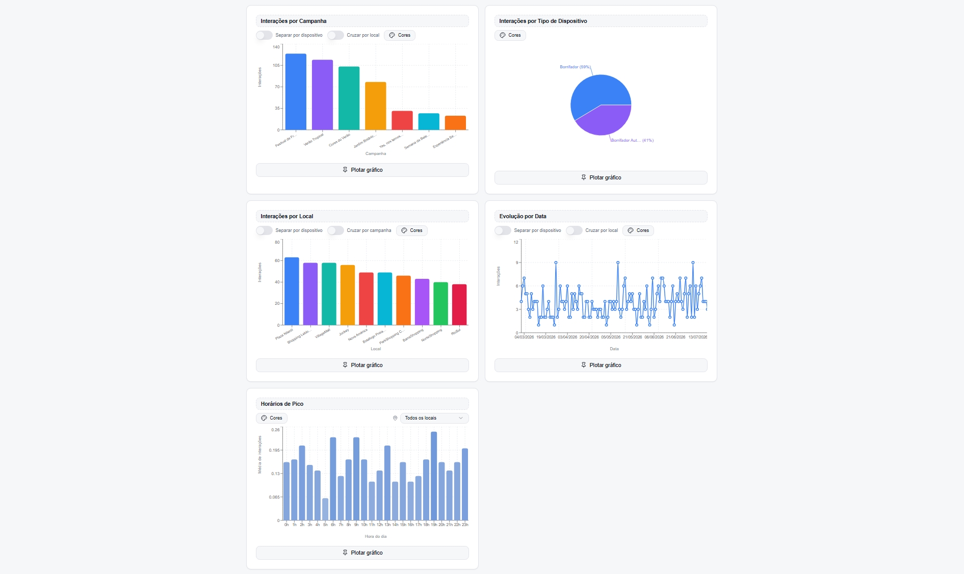Viewport: 964px width, 574px height.
Task: Click Plotar gráfico under Horários de Pico
Action: 362,553
